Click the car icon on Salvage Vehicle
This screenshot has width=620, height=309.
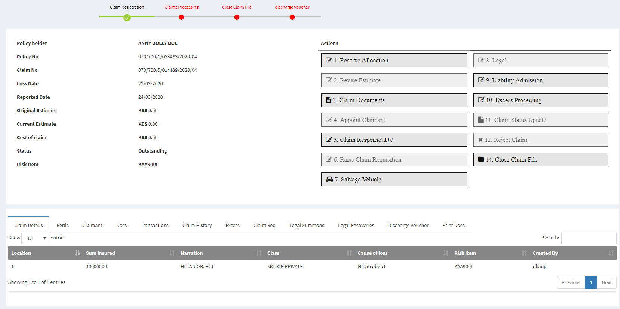point(329,180)
